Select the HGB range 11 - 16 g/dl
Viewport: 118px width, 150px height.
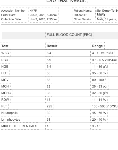pyautogui.click(x=100, y=66)
